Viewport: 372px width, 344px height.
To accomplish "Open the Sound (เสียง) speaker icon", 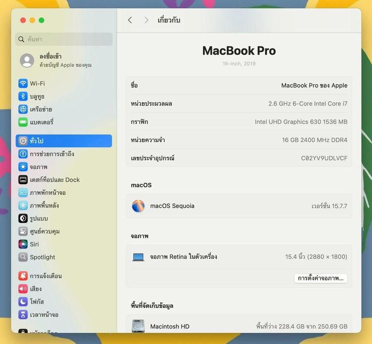I will 23,289.
